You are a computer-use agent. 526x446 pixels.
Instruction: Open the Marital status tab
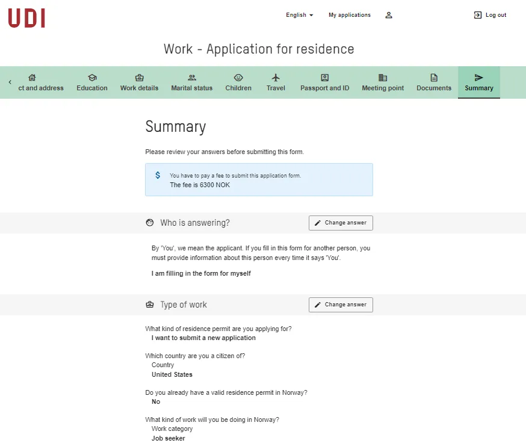[192, 82]
